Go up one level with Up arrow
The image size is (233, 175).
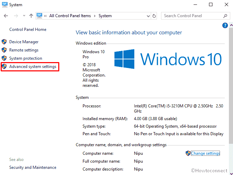coord(31,16)
